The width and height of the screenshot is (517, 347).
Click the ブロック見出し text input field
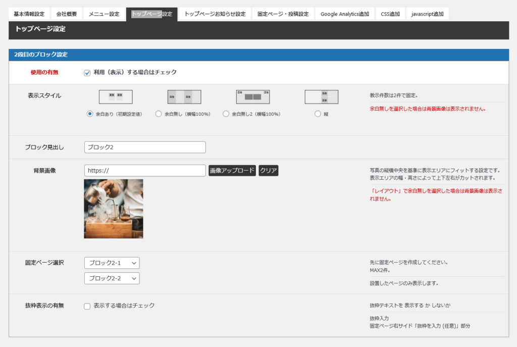145,147
